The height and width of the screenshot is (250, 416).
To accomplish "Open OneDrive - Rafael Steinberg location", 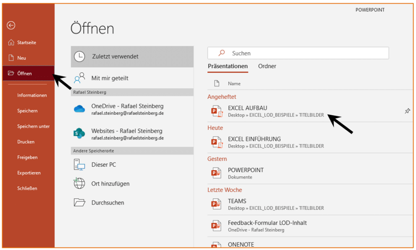I will pos(132,109).
